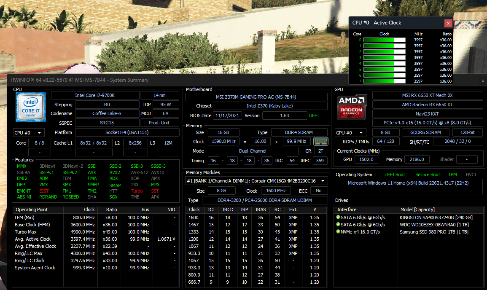The image size is (487, 290).
Task: Click the green memory module icon in Memory Clock row
Action: click(321, 142)
